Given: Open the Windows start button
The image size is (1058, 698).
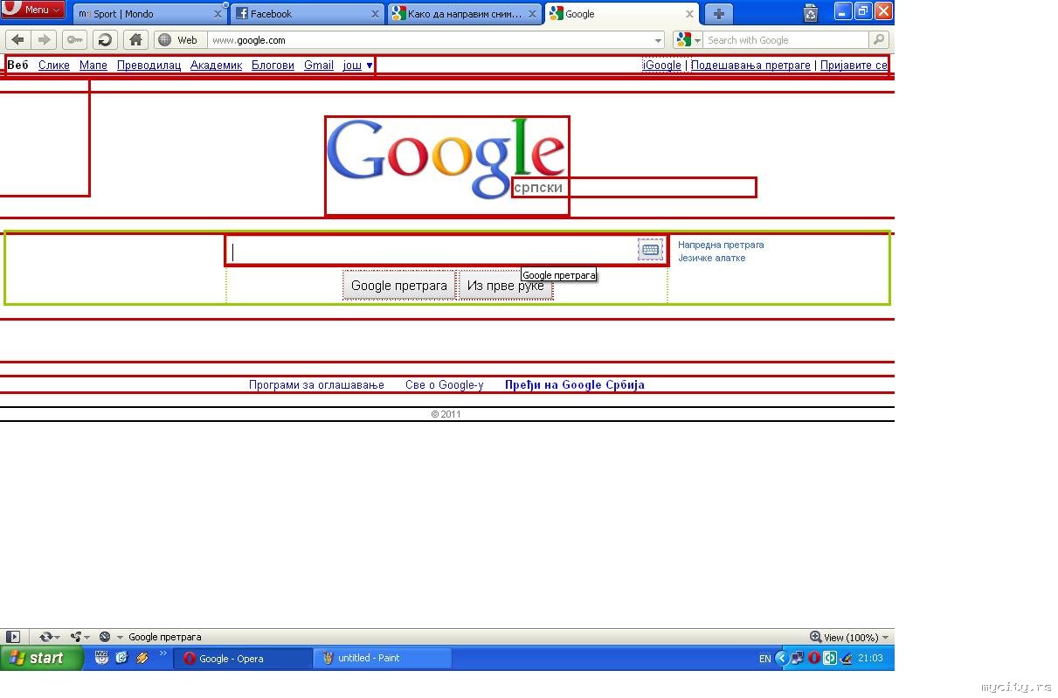Looking at the screenshot, I should click(42, 658).
